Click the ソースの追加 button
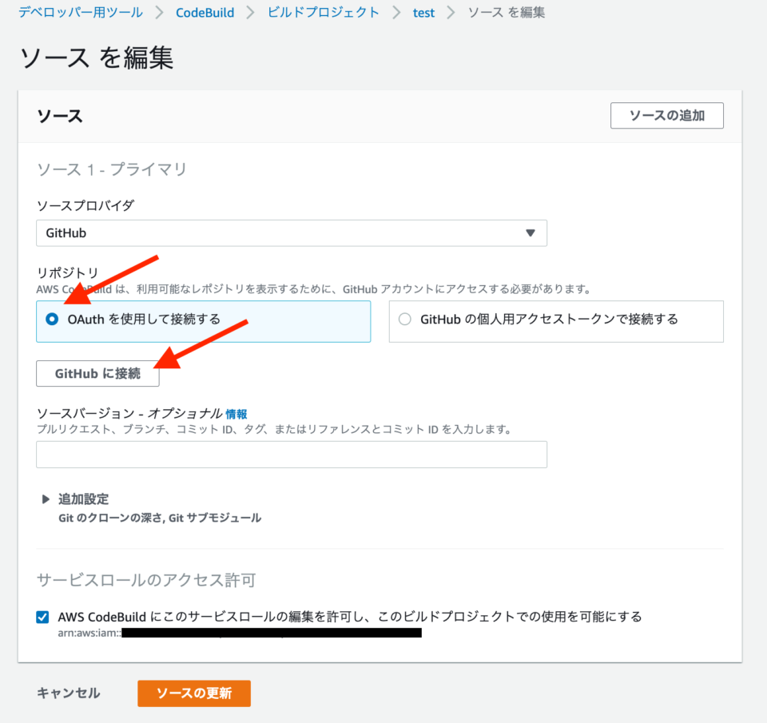 pos(666,115)
